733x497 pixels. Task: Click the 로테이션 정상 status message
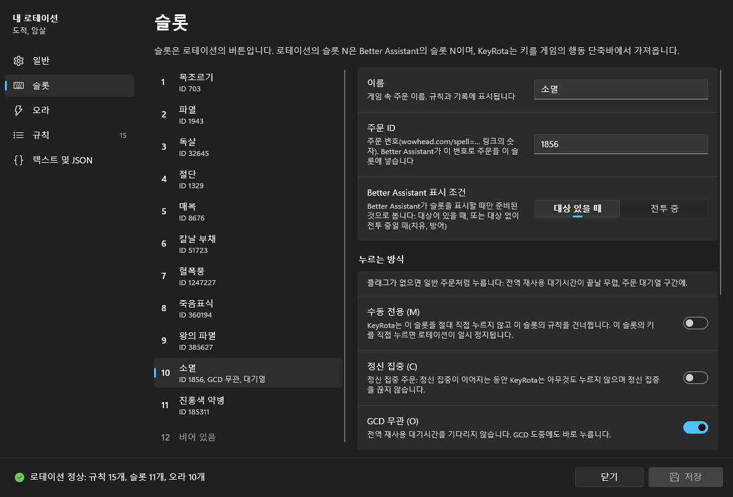[x=117, y=477]
